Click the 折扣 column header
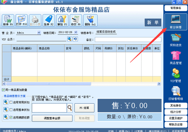 (121, 48)
